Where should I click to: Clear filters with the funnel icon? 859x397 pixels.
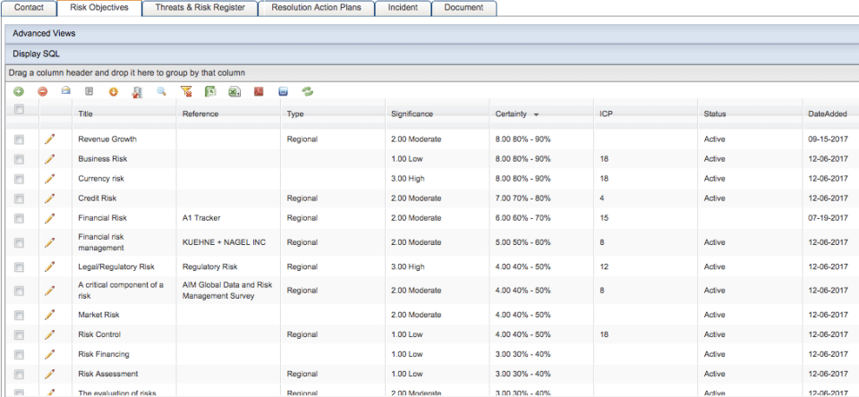point(186,91)
